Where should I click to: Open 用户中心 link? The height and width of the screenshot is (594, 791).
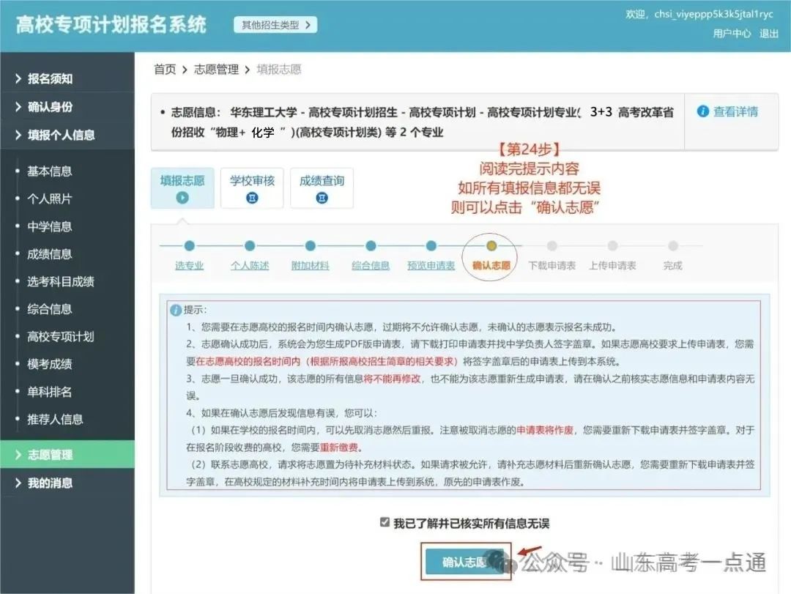732,33
